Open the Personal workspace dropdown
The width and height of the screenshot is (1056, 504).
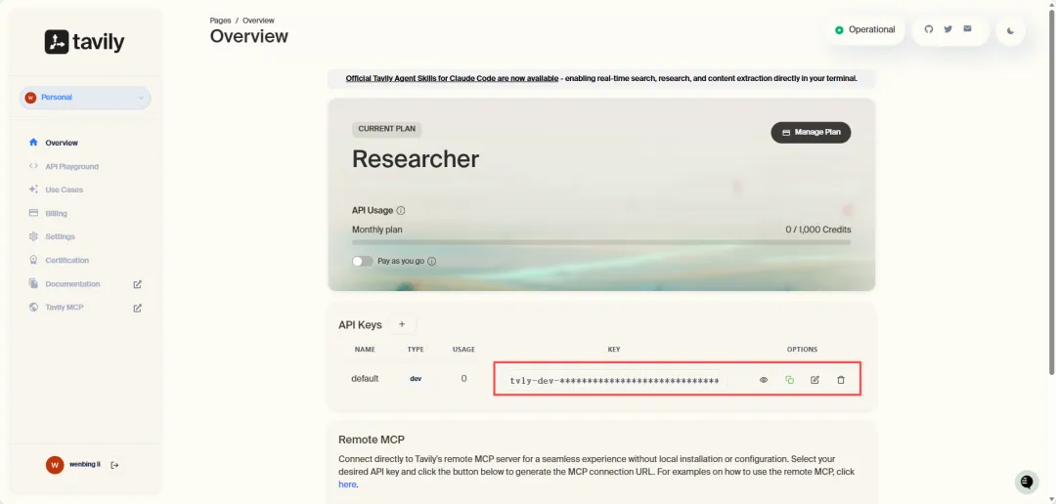[85, 98]
